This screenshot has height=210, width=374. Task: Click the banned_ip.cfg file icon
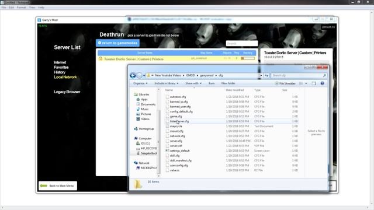tap(167, 101)
